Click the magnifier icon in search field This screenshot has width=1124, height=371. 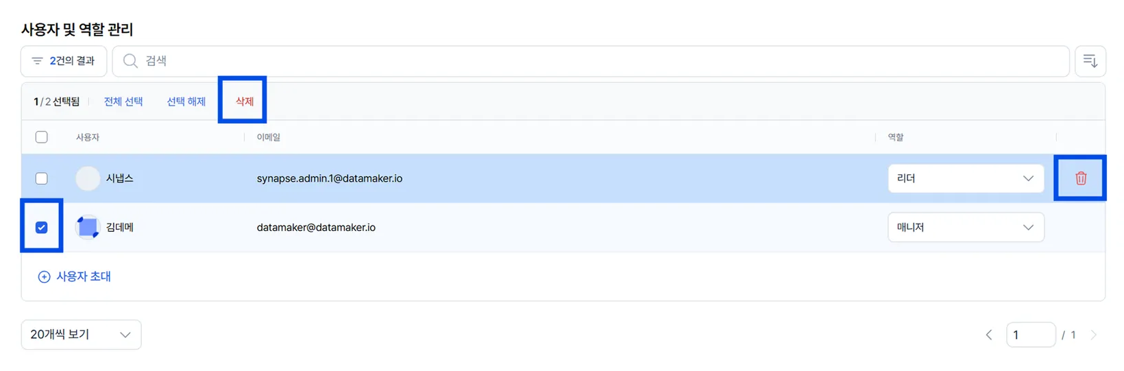click(130, 61)
